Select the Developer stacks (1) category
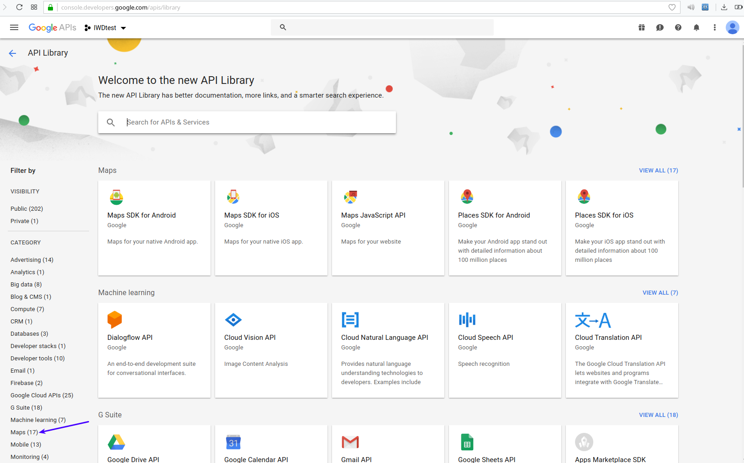744x463 pixels. [38, 346]
